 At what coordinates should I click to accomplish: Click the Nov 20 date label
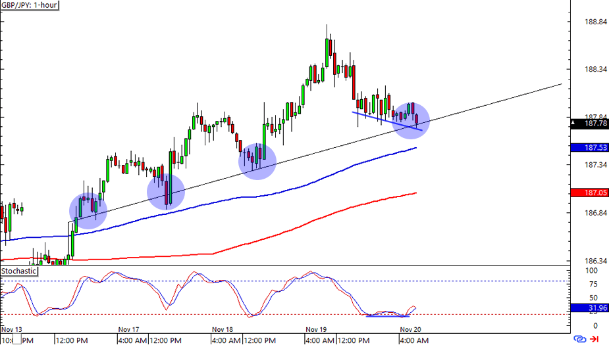coord(411,329)
